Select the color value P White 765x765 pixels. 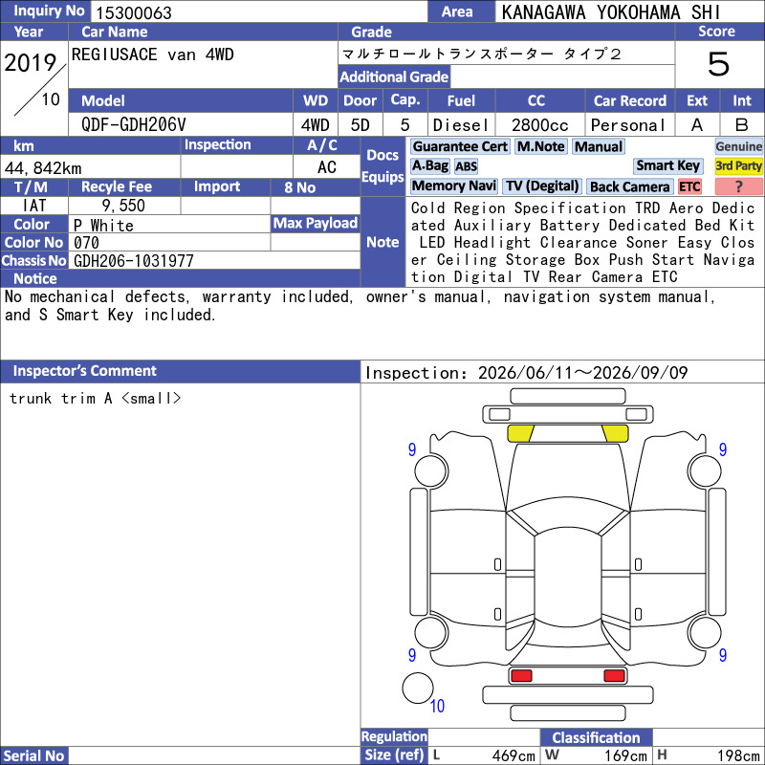click(103, 226)
